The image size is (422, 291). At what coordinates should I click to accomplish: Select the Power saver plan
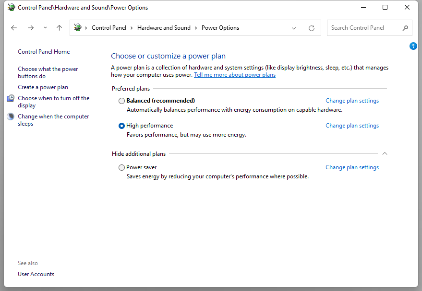[121, 167]
